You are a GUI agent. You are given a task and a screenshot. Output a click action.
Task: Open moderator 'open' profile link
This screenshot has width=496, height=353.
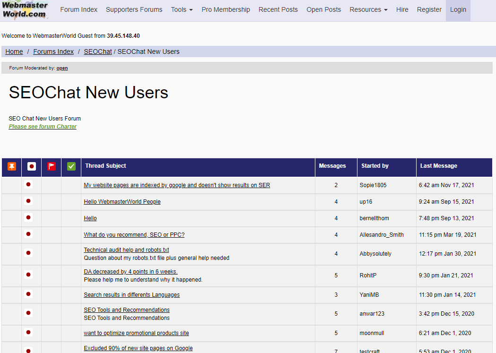pyautogui.click(x=62, y=68)
